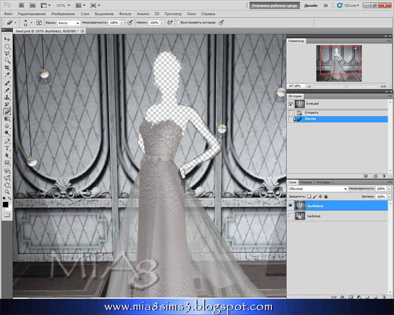The image size is (394, 315).
Task: Select the Blur tool
Action: tap(7, 126)
